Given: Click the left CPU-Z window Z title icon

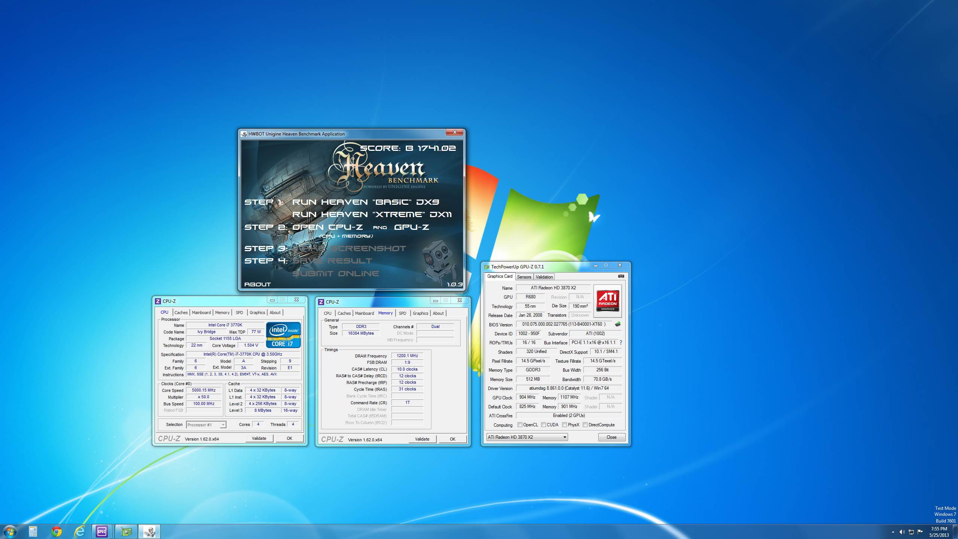Looking at the screenshot, I should click(x=158, y=301).
